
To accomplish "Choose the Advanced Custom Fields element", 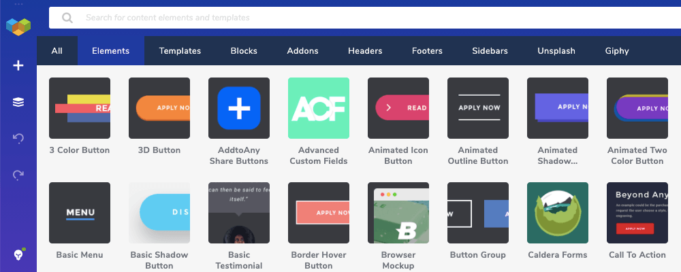I will tap(319, 108).
